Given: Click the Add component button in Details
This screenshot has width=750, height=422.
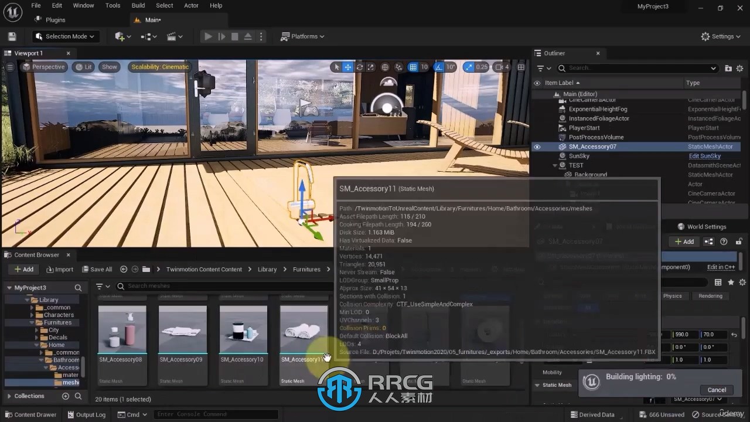Looking at the screenshot, I should point(684,241).
